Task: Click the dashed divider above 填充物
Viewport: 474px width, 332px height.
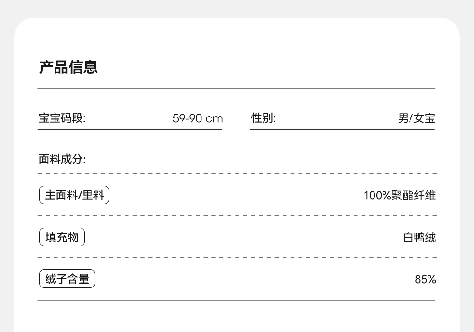Action: pyautogui.click(x=236, y=216)
